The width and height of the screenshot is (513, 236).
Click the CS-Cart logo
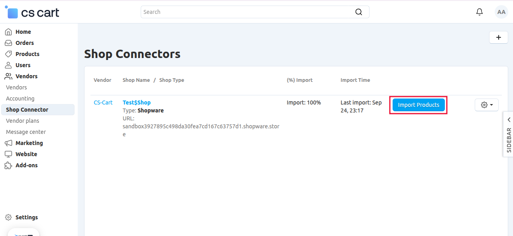click(31, 12)
